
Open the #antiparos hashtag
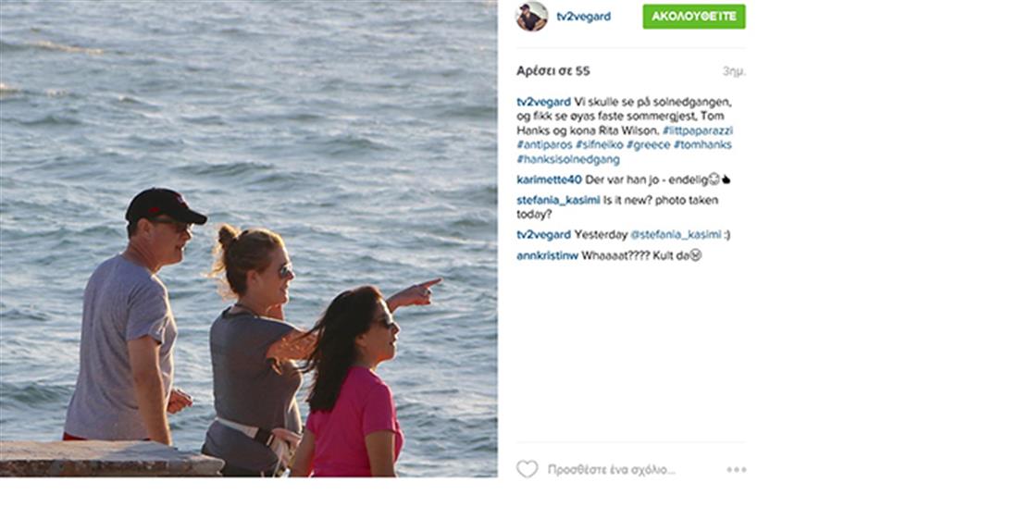pyautogui.click(x=545, y=144)
